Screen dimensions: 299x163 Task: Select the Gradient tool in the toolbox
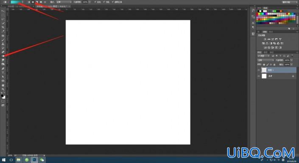point(3,56)
